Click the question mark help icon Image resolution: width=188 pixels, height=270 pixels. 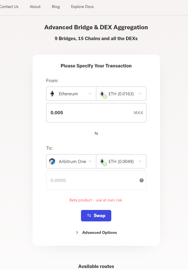[x=142, y=180]
